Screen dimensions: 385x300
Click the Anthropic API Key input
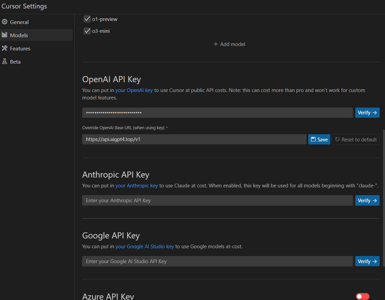pyautogui.click(x=217, y=201)
